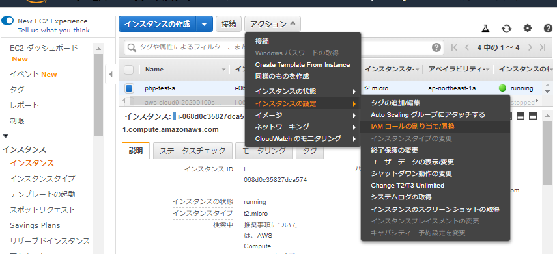The width and height of the screenshot is (557, 254).
Task: Click the filter help icon in search bar
Action: pos(436,47)
